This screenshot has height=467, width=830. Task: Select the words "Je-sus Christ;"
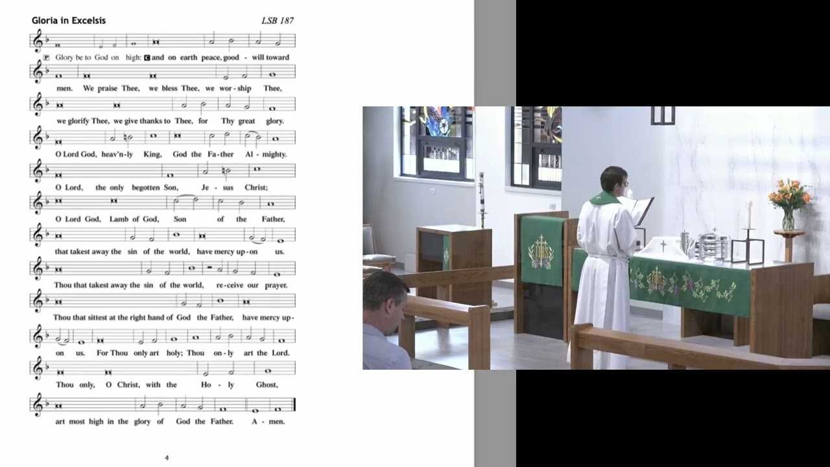pyautogui.click(x=235, y=187)
